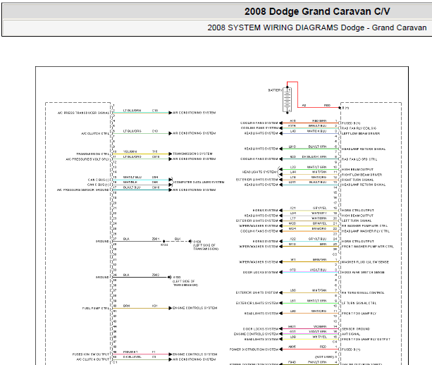Image resolution: width=432 pixels, height=365 pixels.
Task: Click the 'GRY/LT BLU' wire color label
Action: [x=317, y=239]
